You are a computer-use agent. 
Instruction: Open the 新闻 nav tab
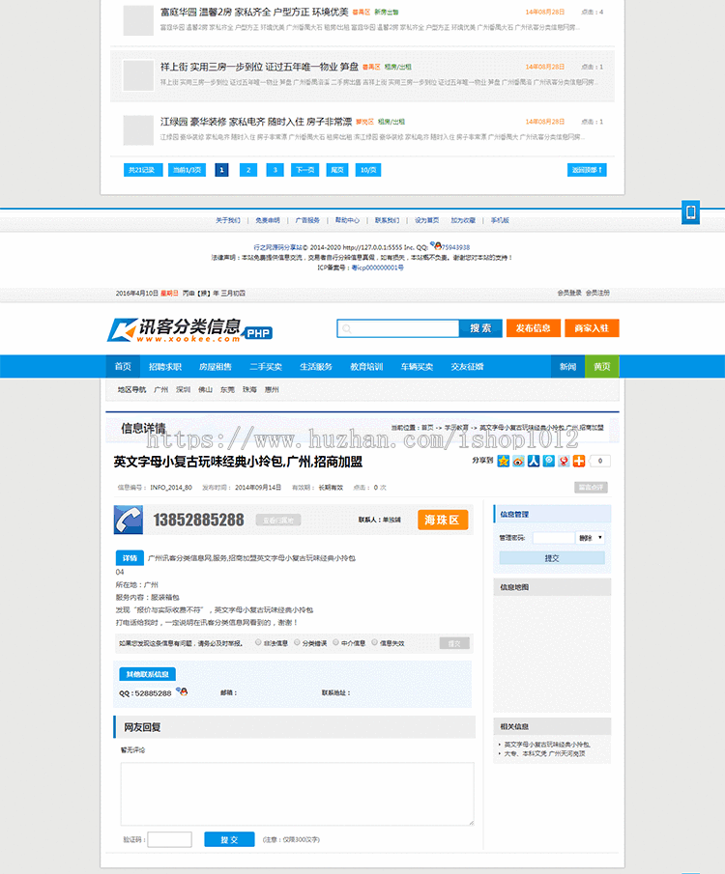click(x=567, y=366)
